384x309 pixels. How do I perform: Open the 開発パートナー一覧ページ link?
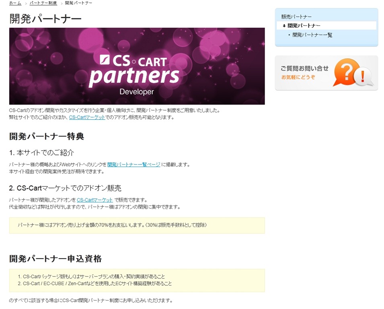[133, 165]
